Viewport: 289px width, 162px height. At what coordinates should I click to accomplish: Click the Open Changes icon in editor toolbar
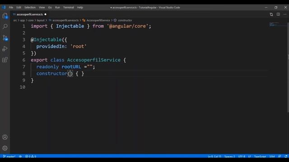pos(271,14)
